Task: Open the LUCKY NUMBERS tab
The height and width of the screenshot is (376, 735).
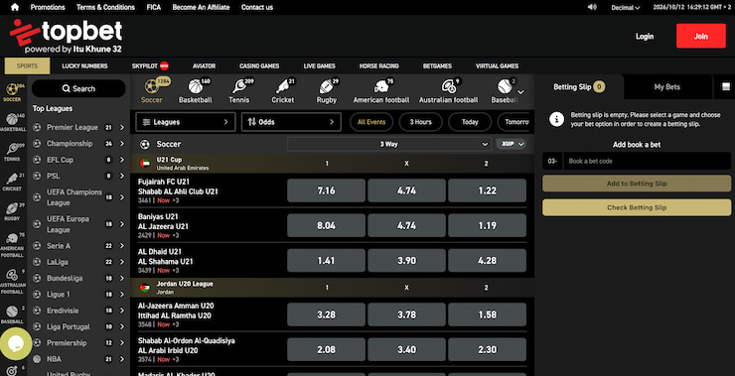Action: [84, 66]
